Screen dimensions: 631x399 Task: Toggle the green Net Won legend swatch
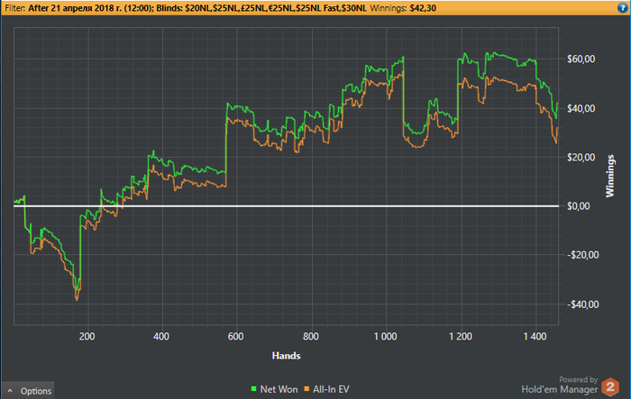click(x=253, y=388)
